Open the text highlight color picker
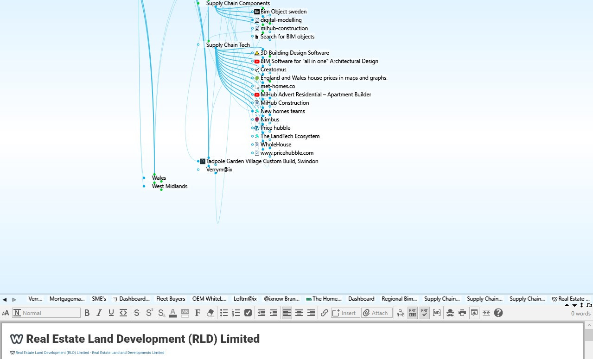The height and width of the screenshot is (359, 593). click(185, 313)
